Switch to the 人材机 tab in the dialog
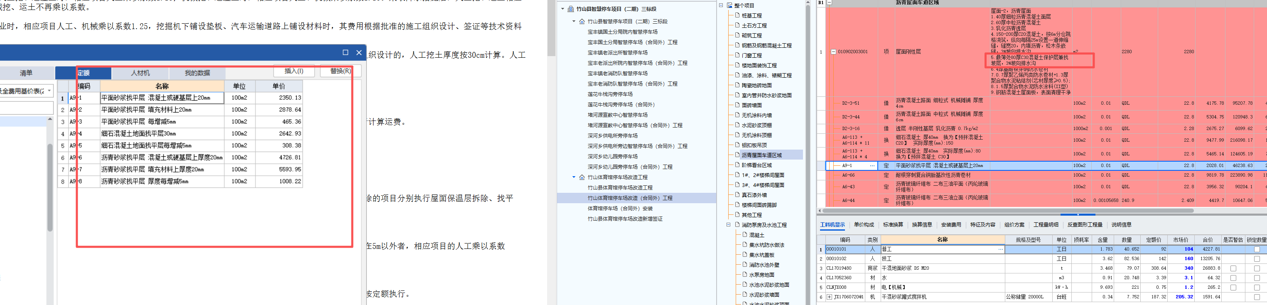Screen dimensions: 1267x305 coord(141,73)
